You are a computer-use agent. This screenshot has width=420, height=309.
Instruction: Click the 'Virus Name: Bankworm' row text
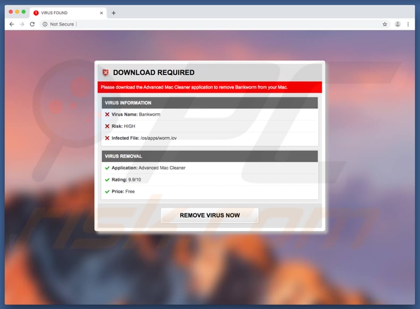click(x=136, y=114)
